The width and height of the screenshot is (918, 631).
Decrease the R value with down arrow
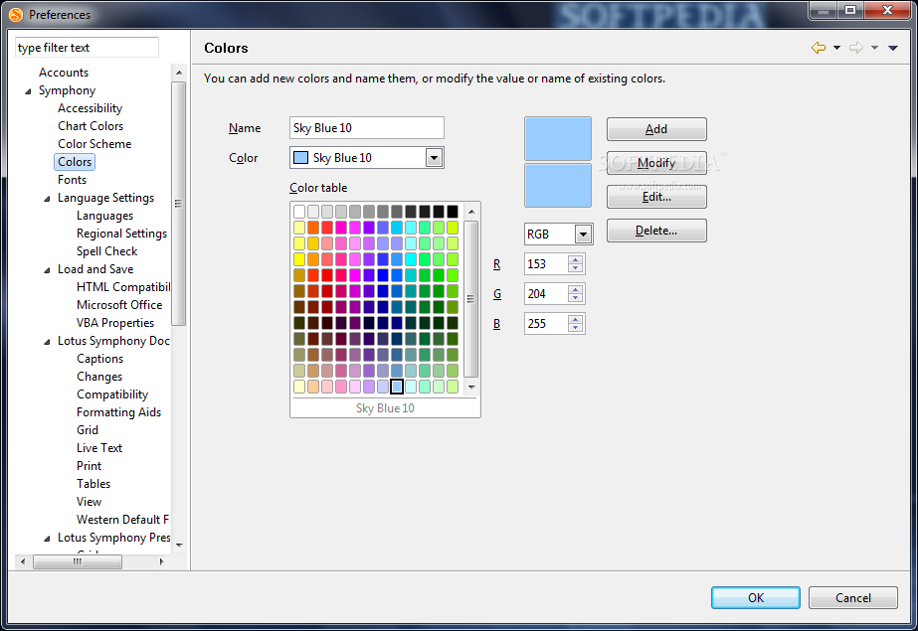tap(576, 268)
